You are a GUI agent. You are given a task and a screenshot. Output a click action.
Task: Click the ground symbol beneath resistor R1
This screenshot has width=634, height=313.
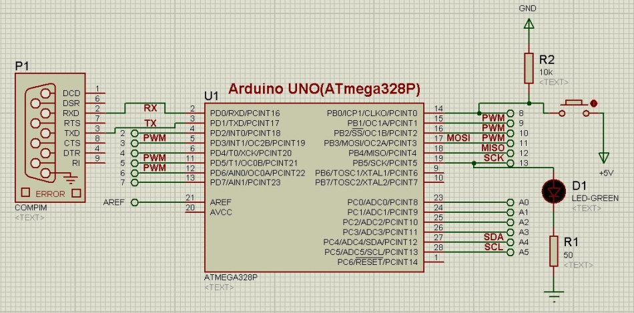coord(553,292)
